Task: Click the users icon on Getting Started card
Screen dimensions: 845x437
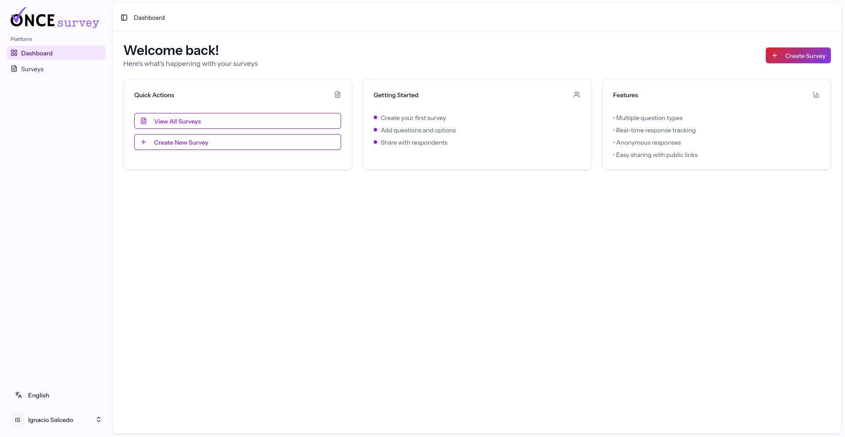Action: coord(577,95)
